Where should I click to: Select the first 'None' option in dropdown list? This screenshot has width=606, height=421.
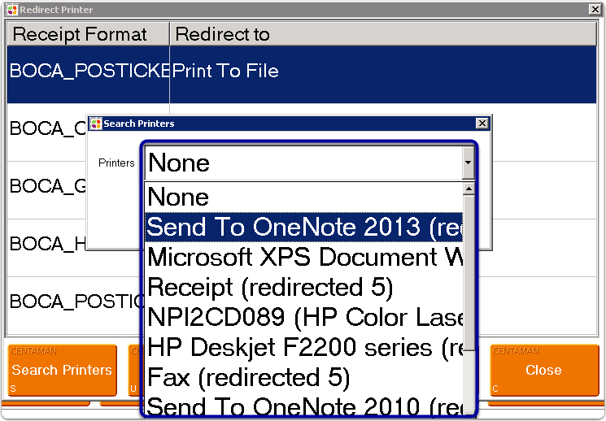[303, 197]
